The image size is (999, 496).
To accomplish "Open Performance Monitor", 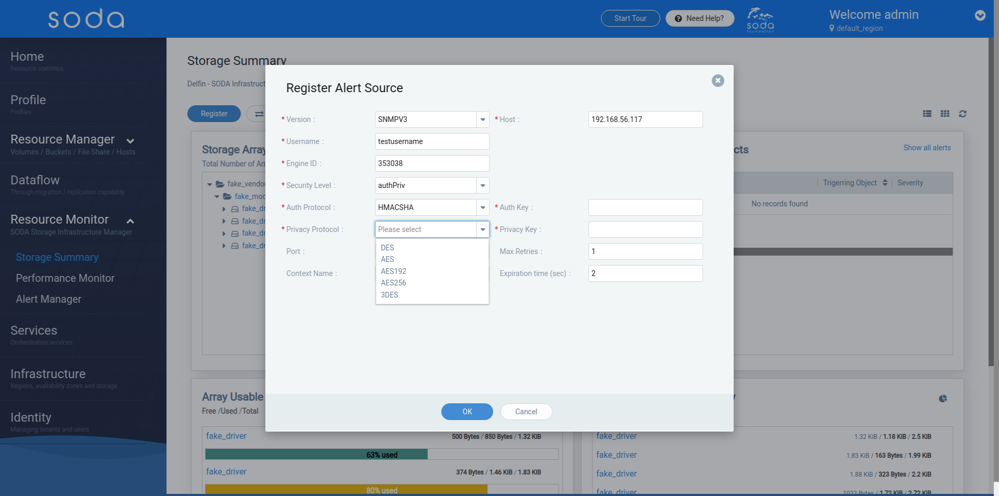I will 65,278.
